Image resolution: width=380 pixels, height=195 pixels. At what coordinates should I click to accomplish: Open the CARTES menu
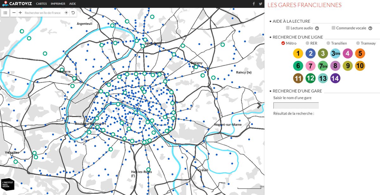[41, 3]
